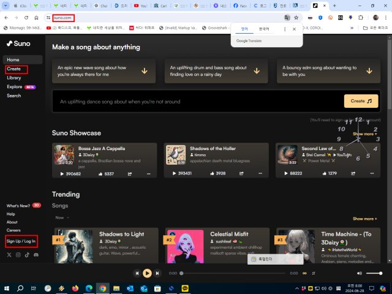
Task: Toggle loop in the player bar
Action: click(304, 273)
